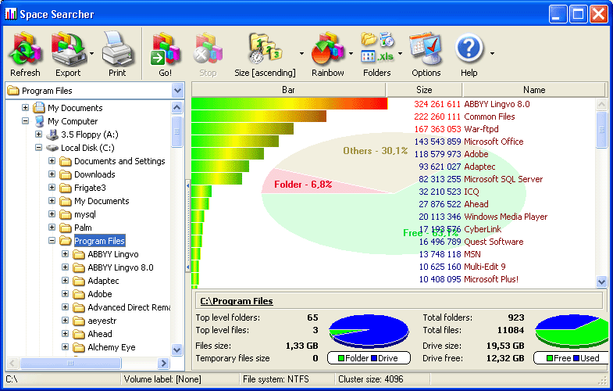613x391 pixels.
Task: Select the aeyestr folder in tree
Action: pos(102,321)
